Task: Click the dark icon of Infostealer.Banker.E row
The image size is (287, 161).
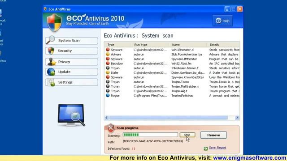Action: click(x=108, y=68)
